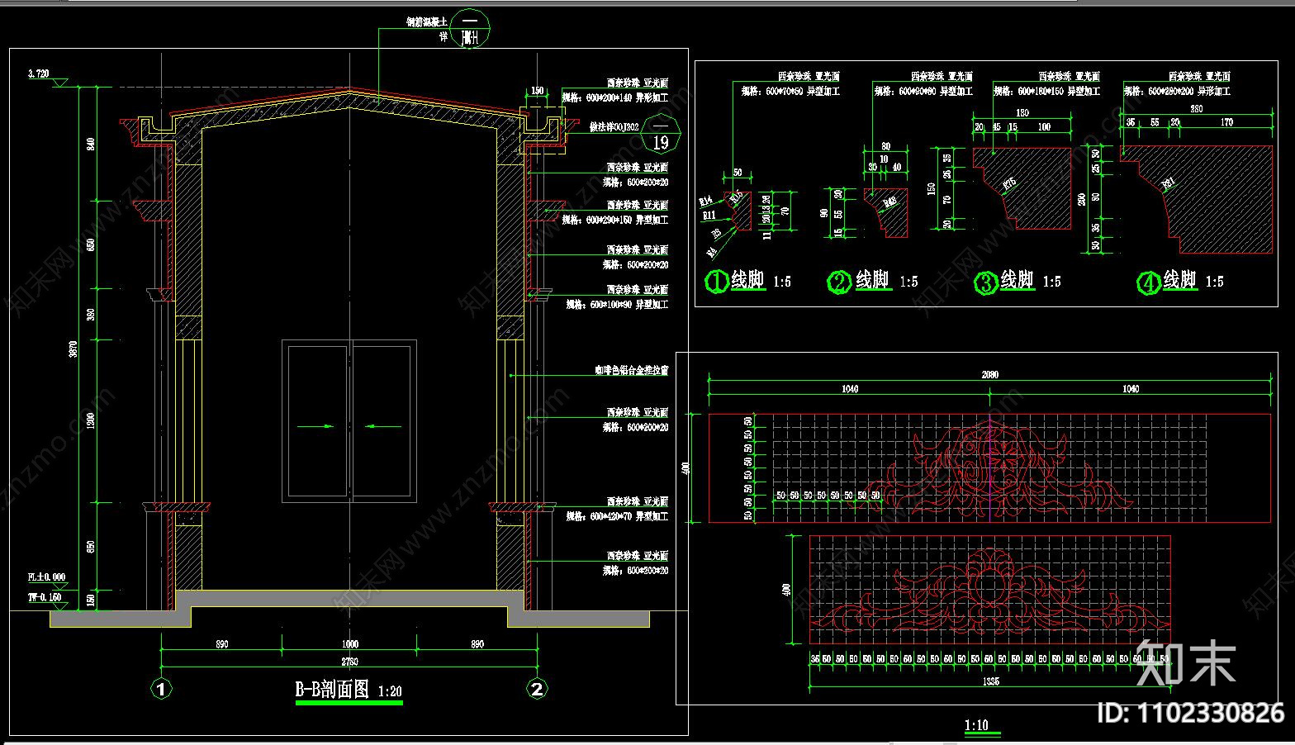Click the left "1040" half-width dimension
Viewport: 1295px width, 745px height.
[x=849, y=389]
